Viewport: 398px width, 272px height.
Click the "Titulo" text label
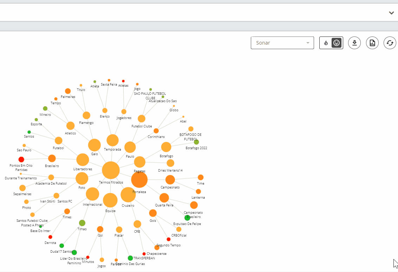(x=81, y=89)
